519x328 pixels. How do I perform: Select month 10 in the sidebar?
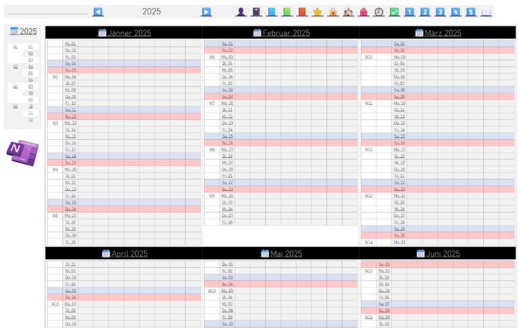click(30, 107)
